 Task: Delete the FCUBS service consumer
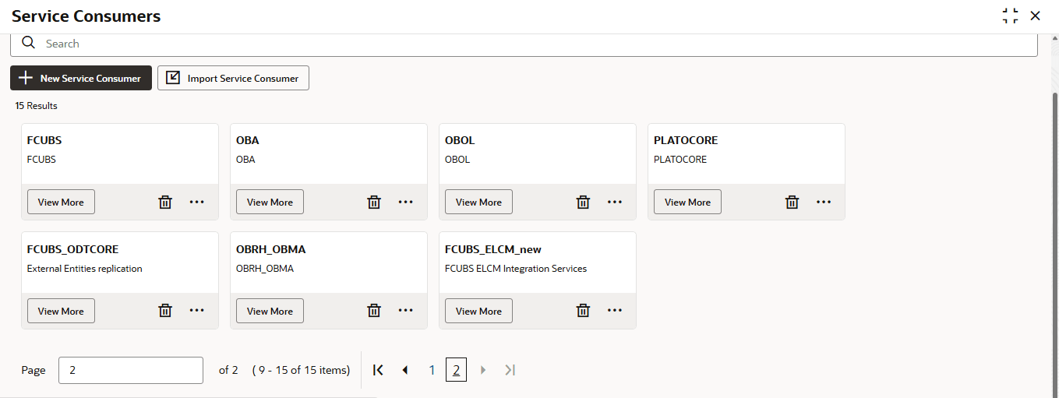pyautogui.click(x=165, y=202)
